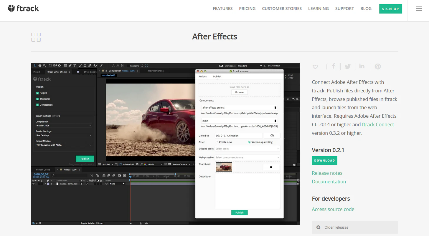Open the FEATURES navigation item
429x236 pixels.
(223, 9)
